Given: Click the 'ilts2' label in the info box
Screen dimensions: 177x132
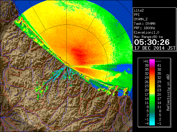Looking at the screenshot, I should tap(139, 10).
